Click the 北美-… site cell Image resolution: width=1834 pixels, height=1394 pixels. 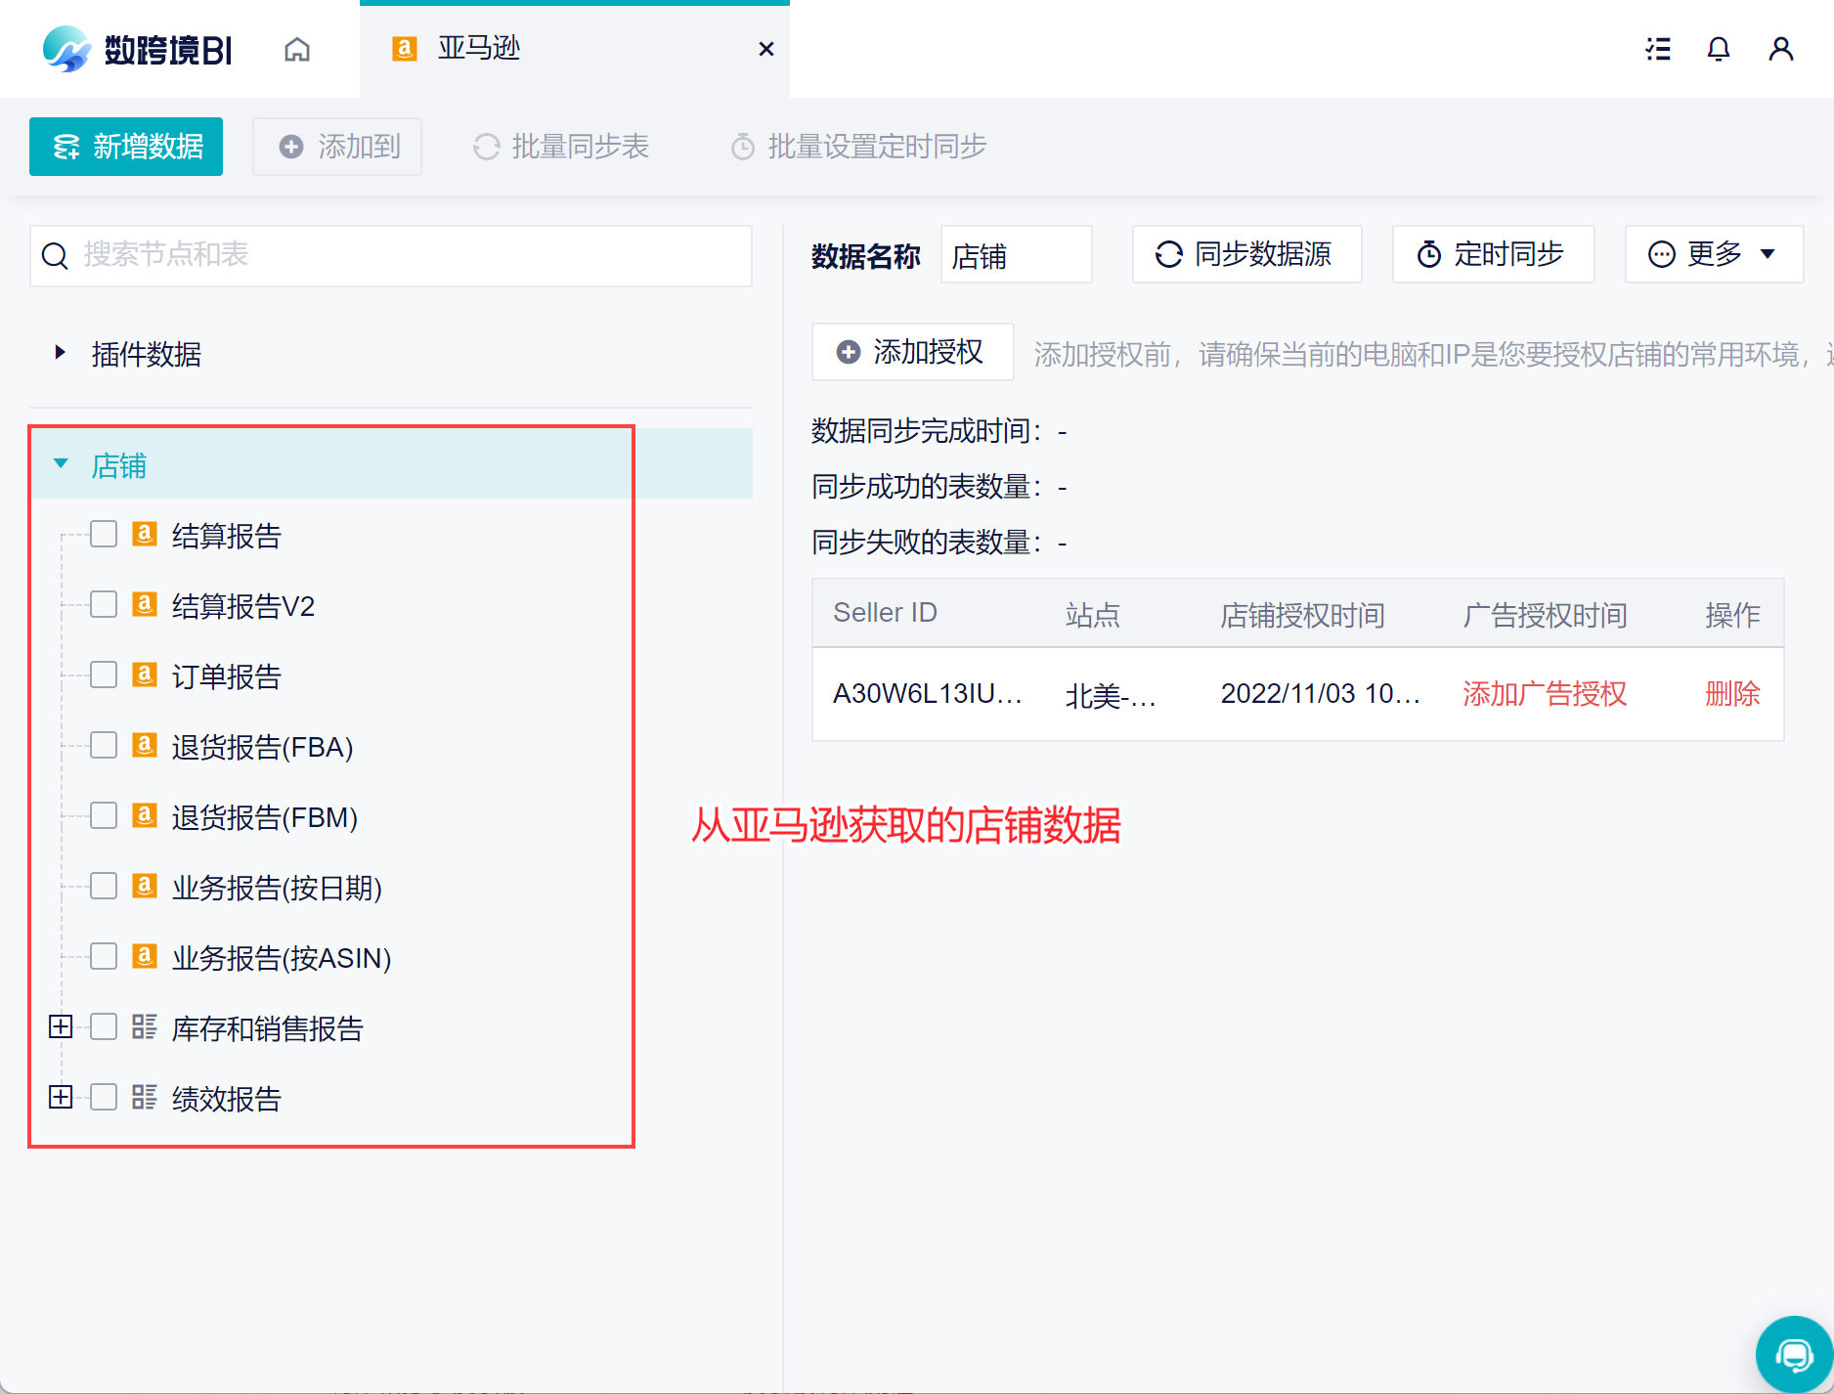click(1111, 695)
